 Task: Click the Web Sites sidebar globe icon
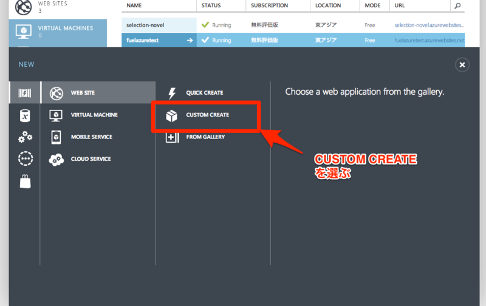24,7
